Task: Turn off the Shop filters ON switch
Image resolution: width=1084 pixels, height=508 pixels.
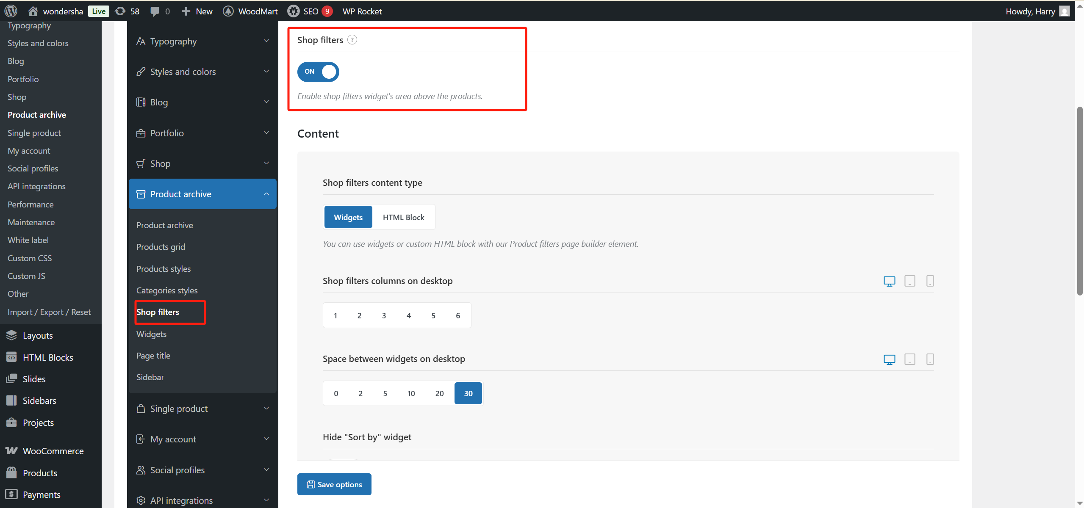Action: [318, 72]
